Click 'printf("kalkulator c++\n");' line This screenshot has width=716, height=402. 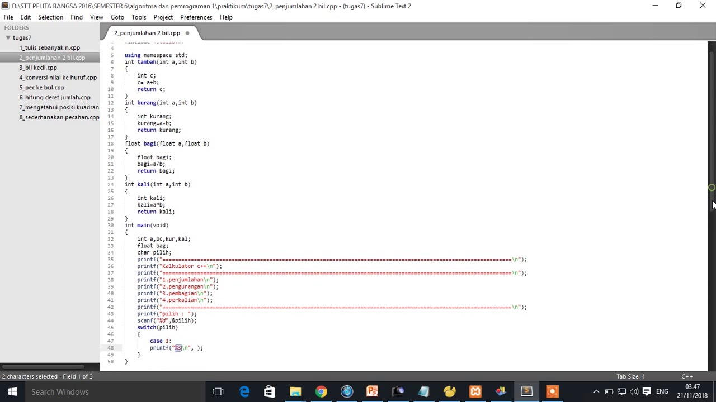[x=180, y=266]
